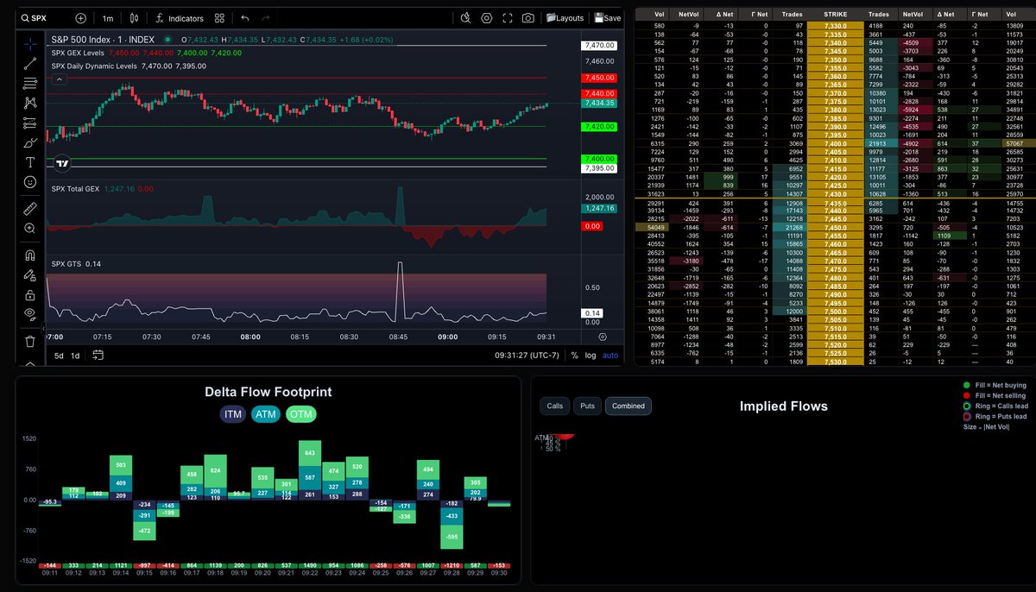The height and width of the screenshot is (592, 1036).
Task: Switch Implied Flows to Calls tab
Action: [555, 406]
